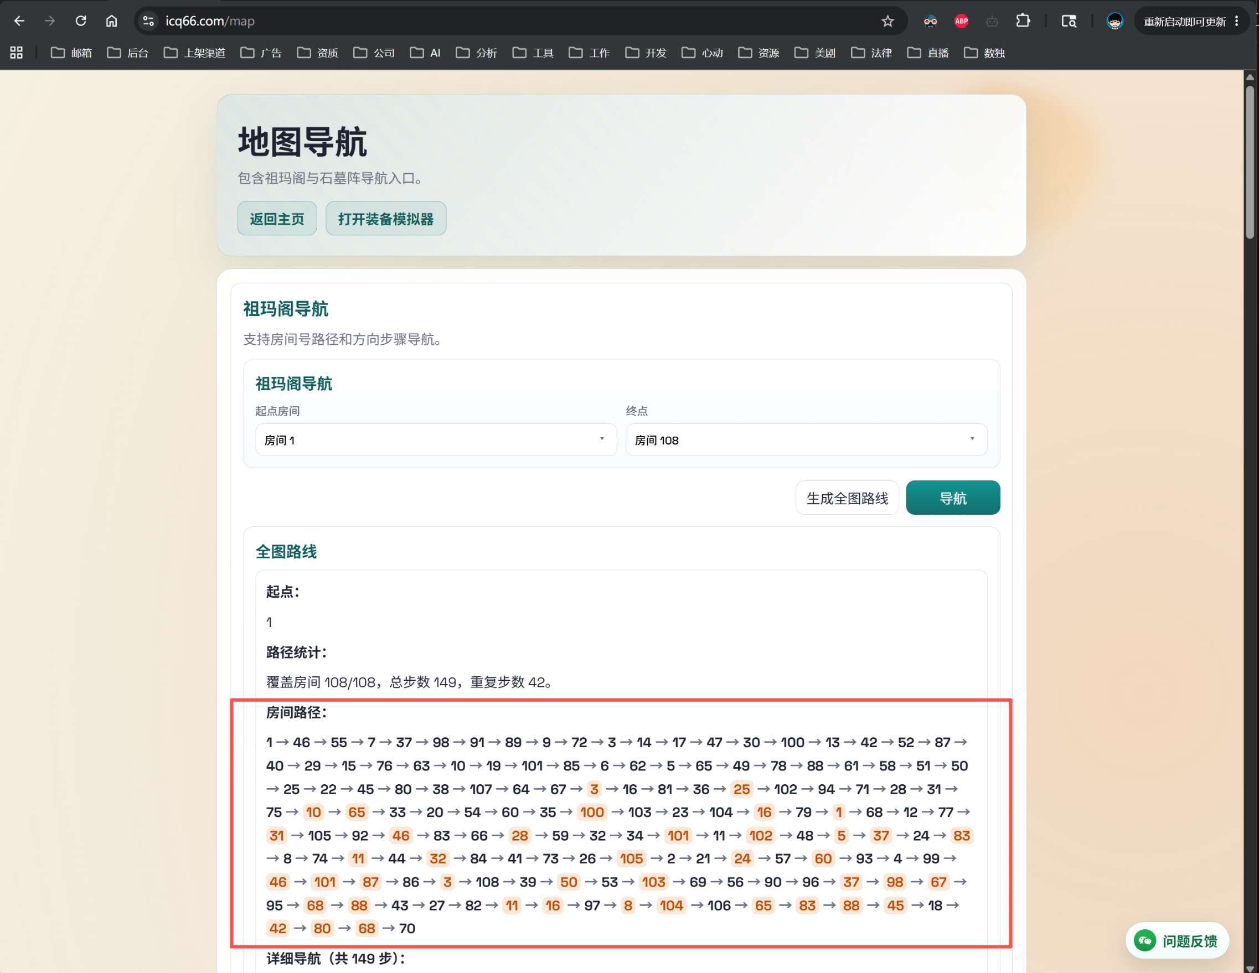Open the 打开装备模拟器 link
The width and height of the screenshot is (1259, 973).
tap(386, 219)
